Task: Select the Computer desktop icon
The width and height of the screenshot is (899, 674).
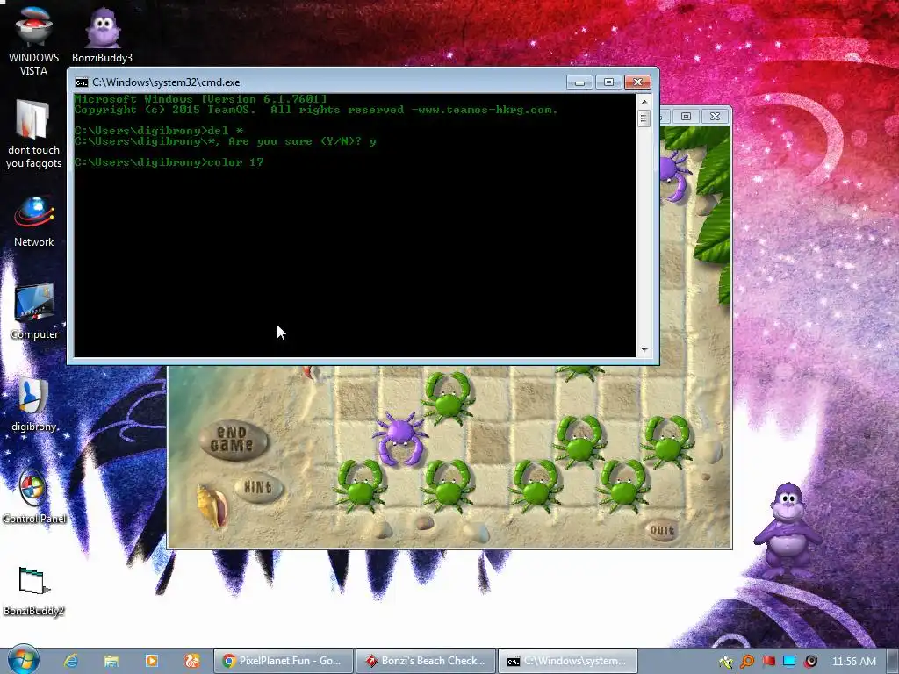Action: pos(34,312)
